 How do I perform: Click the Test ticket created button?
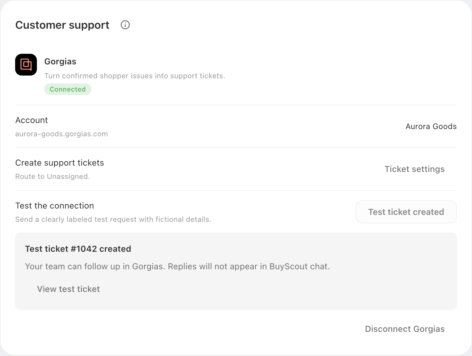pos(406,212)
